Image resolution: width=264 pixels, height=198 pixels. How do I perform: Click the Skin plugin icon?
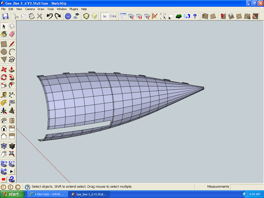coord(4,163)
